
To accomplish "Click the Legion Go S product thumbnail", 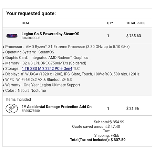I will (12, 36).
